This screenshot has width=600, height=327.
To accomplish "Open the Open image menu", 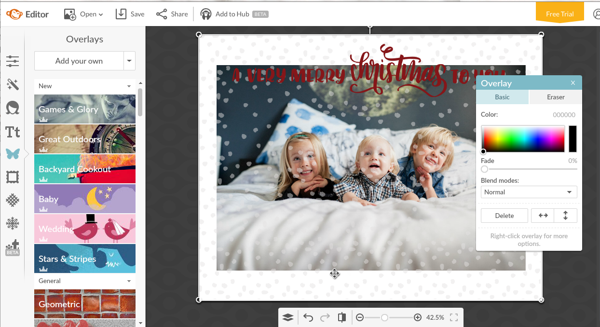I will click(x=83, y=14).
